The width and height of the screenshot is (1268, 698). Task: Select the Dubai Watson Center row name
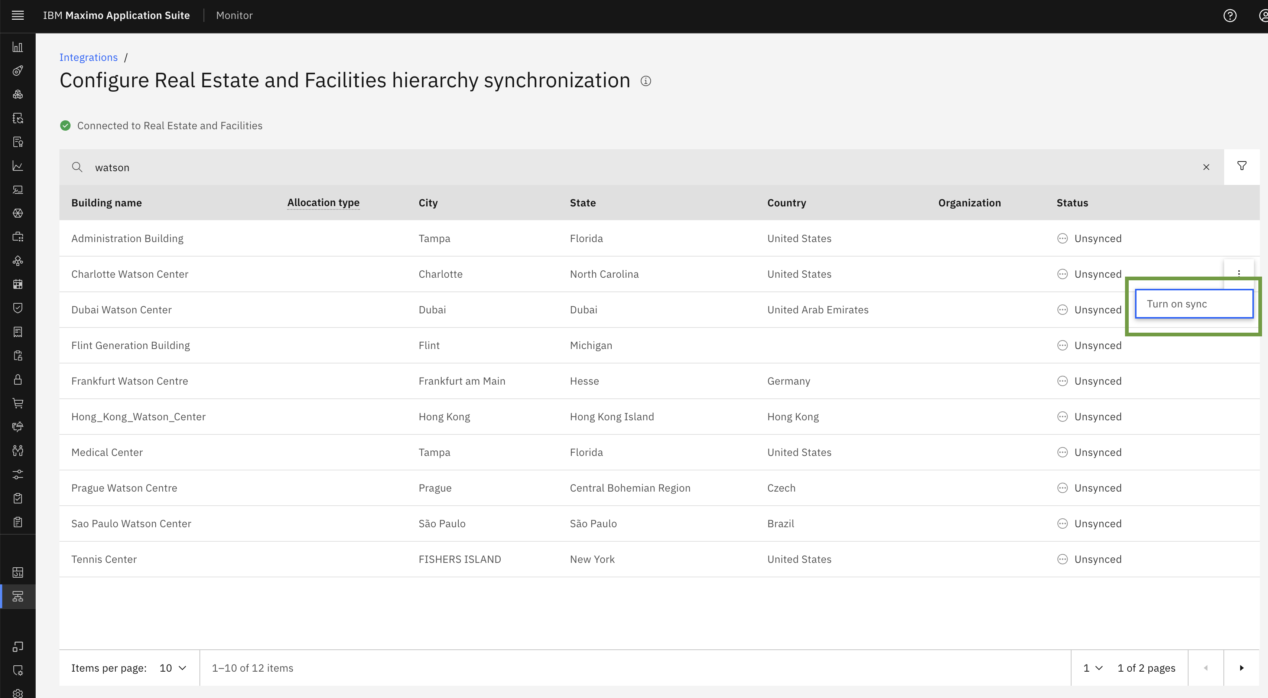click(121, 310)
